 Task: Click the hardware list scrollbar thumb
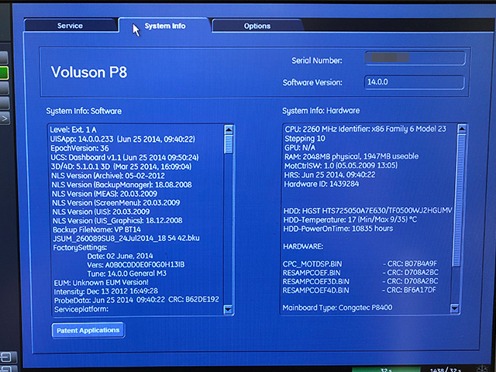(x=459, y=200)
